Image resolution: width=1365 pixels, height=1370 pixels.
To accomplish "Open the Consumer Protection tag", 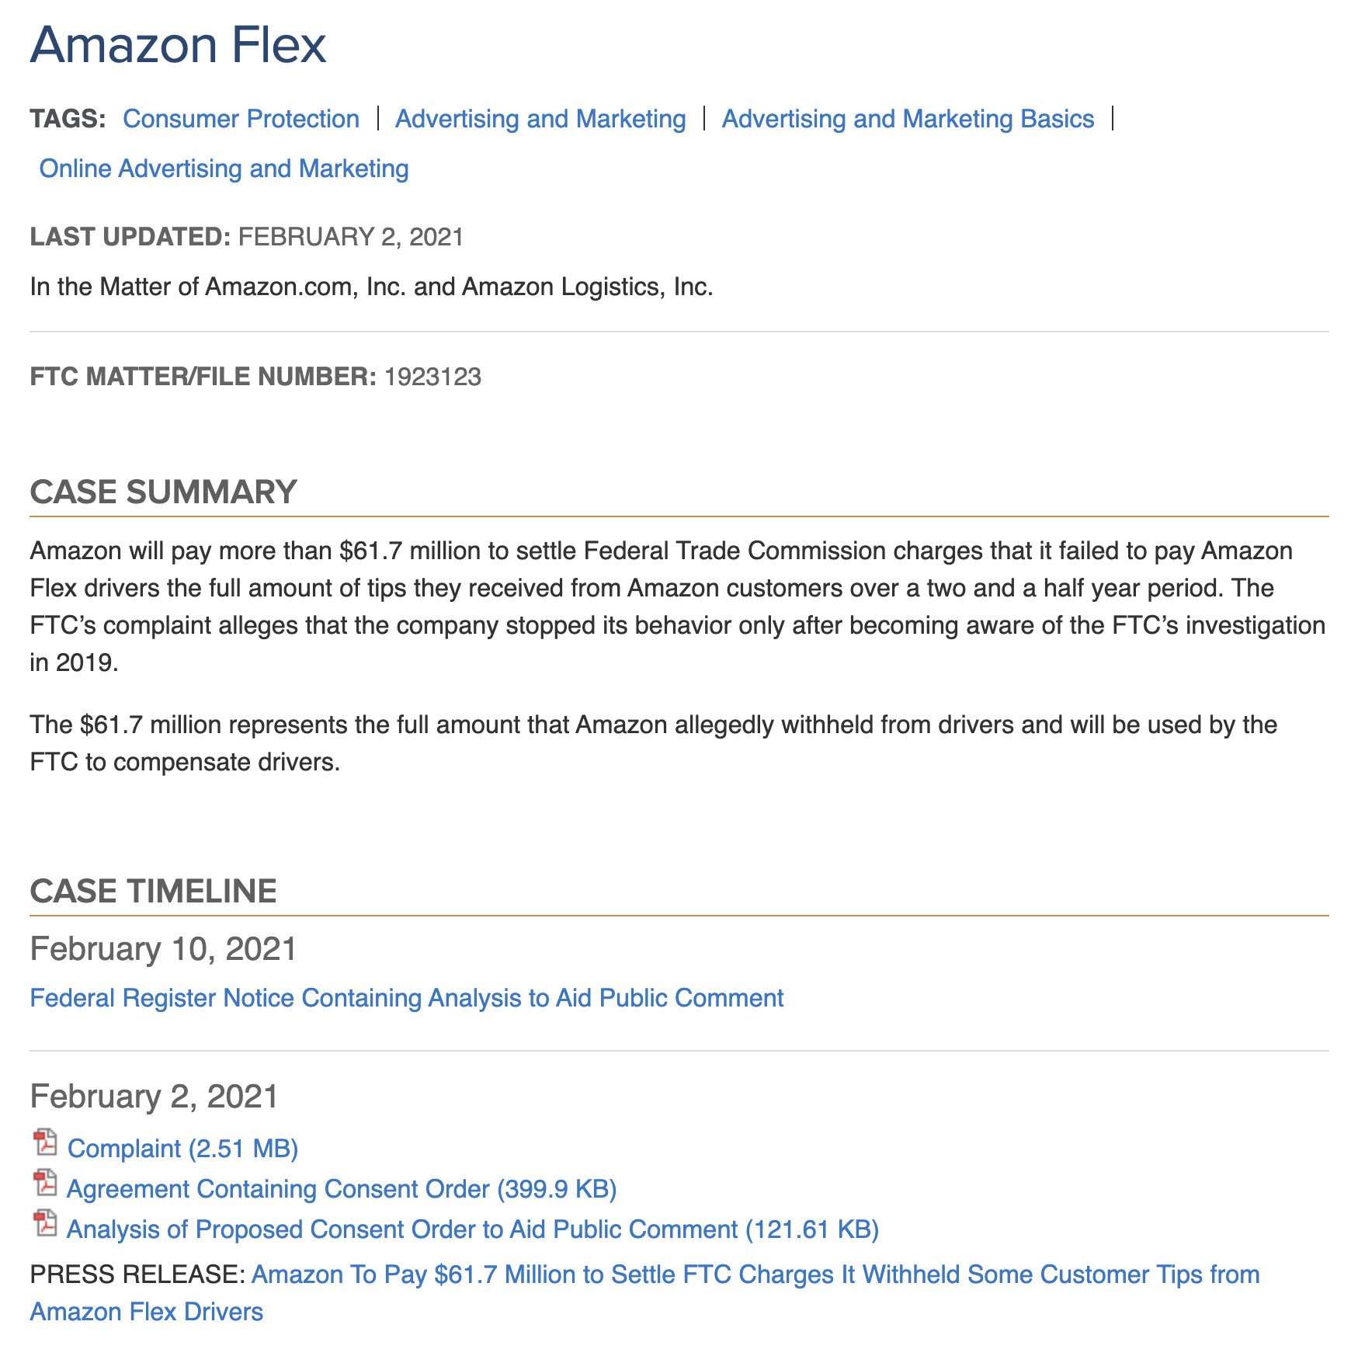I will pyautogui.click(x=241, y=119).
